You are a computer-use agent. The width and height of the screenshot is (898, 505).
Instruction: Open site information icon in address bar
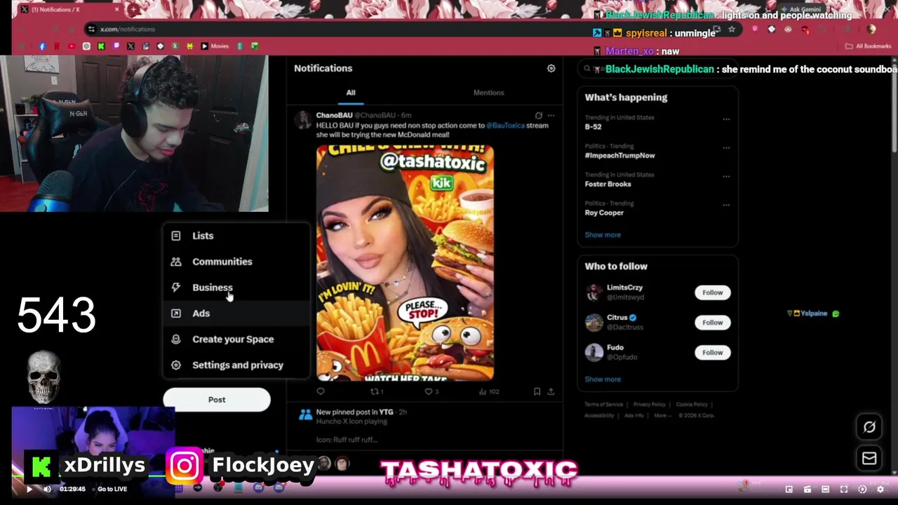[91, 29]
